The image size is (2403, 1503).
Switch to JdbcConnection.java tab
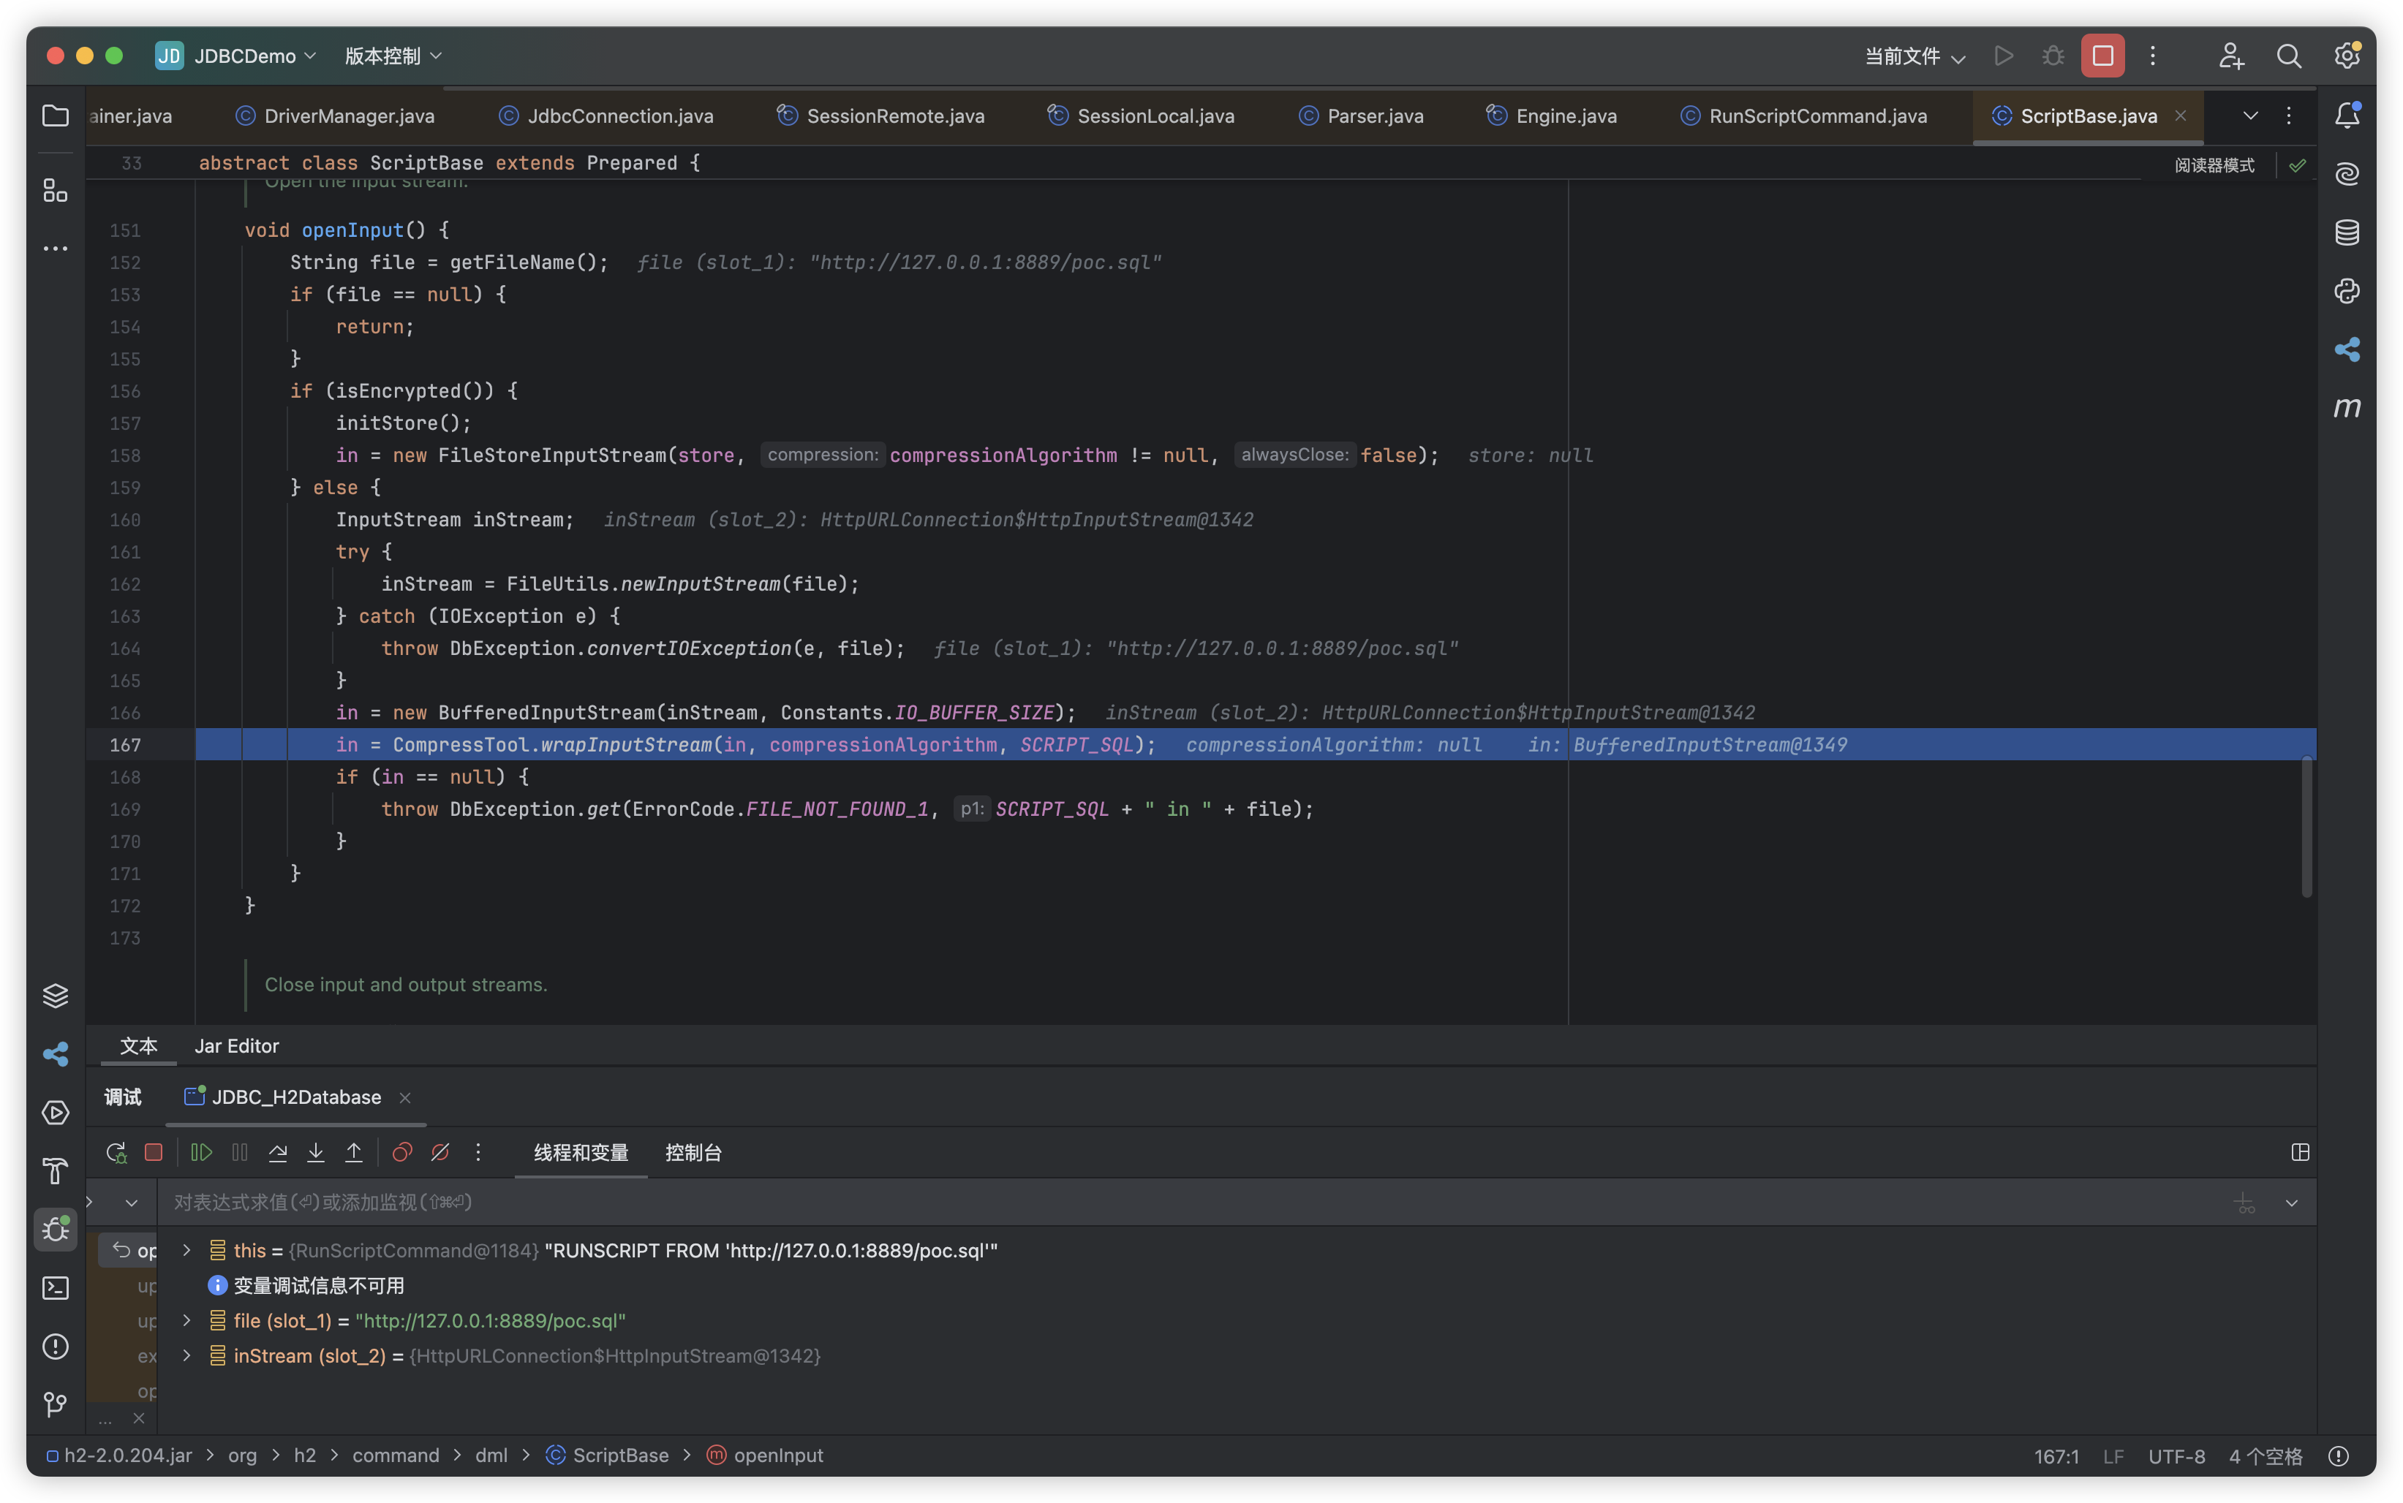(606, 116)
